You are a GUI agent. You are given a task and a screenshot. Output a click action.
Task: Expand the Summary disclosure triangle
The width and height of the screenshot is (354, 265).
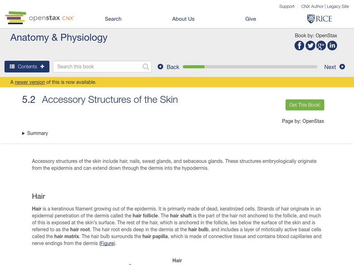click(x=23, y=133)
